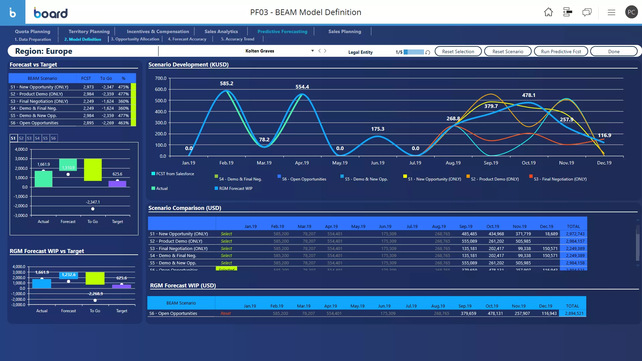
Task: Open Territory Planning menu tab
Action: click(89, 31)
